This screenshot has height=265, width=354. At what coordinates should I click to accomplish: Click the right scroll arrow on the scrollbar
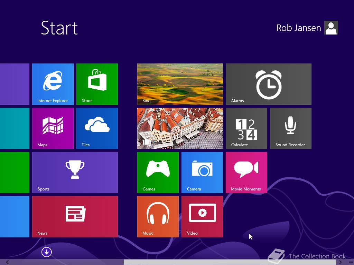point(340,262)
